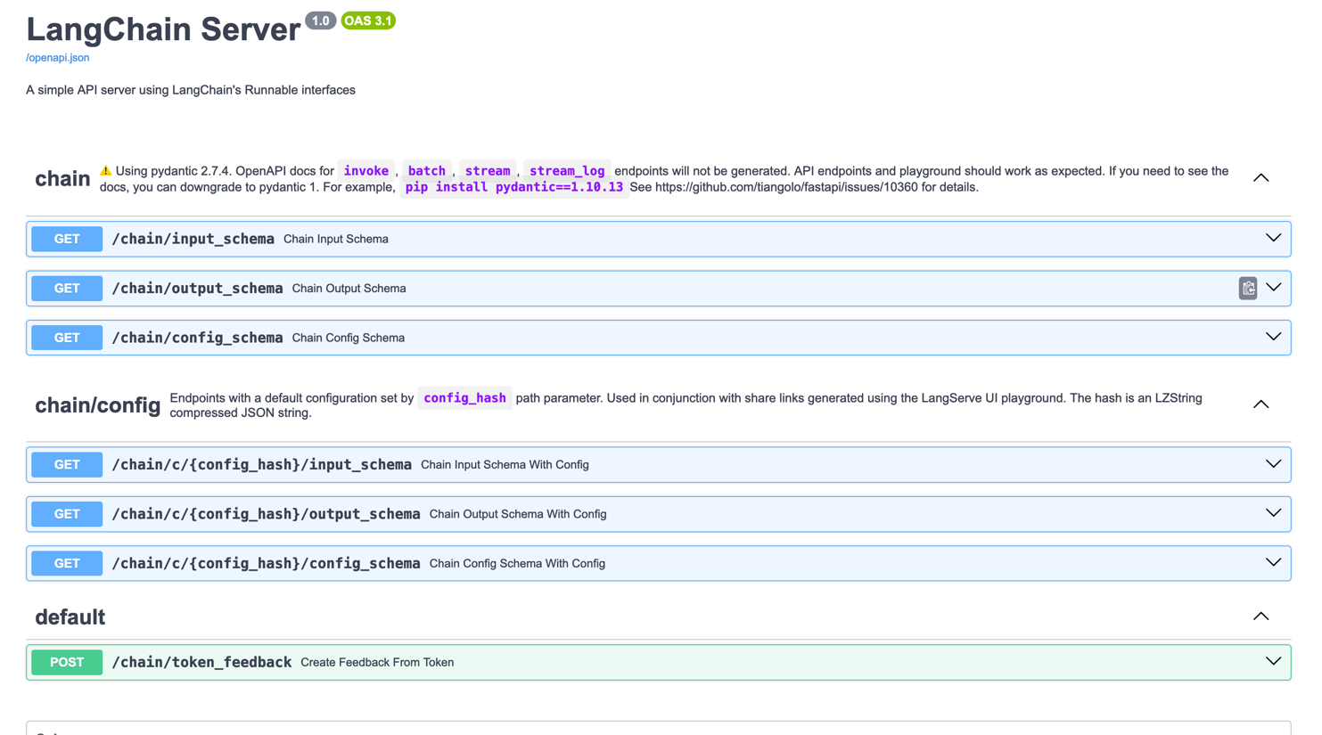The width and height of the screenshot is (1322, 735).
Task: Select the /chain/output_schema path text
Action: (x=197, y=289)
